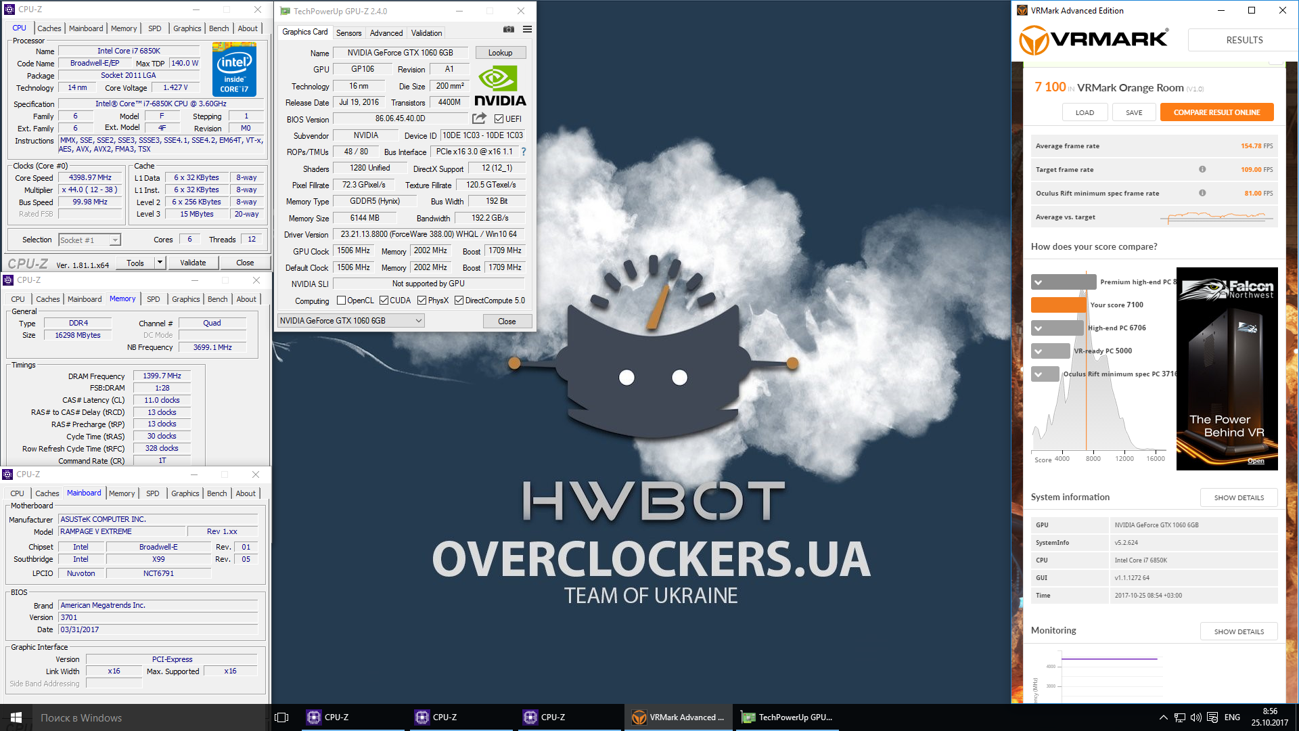Click the GPU-Z screenshot camera icon
The image size is (1299, 731).
tap(509, 29)
